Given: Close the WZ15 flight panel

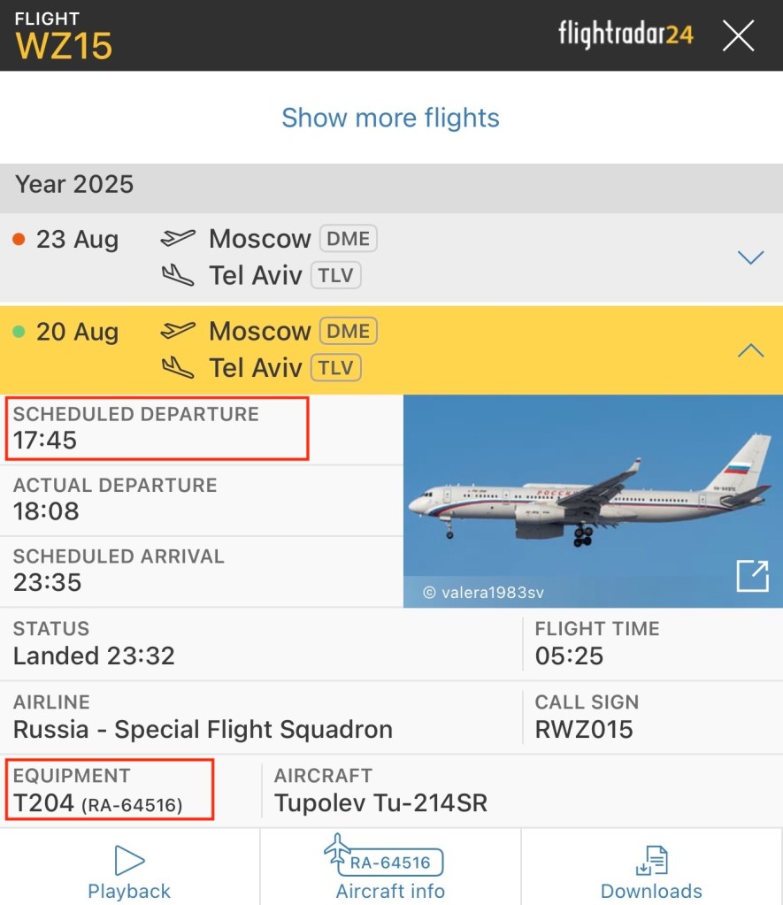Looking at the screenshot, I should (x=738, y=35).
